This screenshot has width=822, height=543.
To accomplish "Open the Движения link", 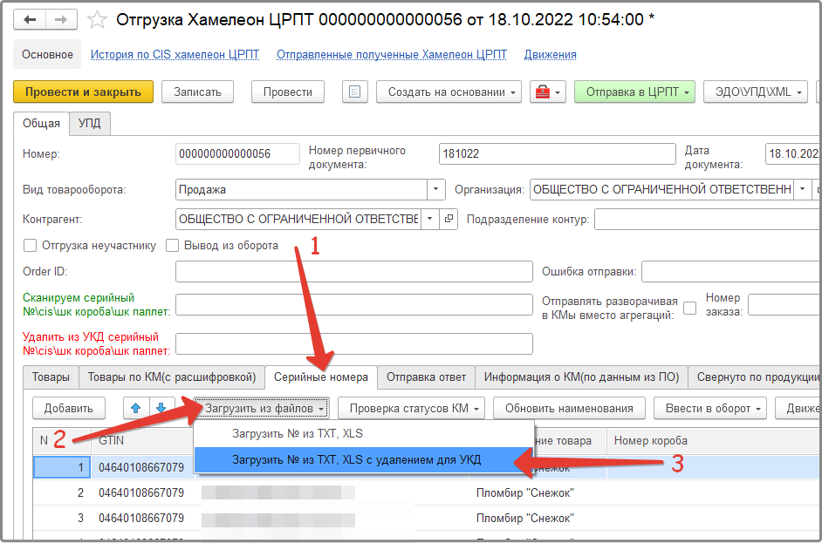I will click(x=551, y=54).
